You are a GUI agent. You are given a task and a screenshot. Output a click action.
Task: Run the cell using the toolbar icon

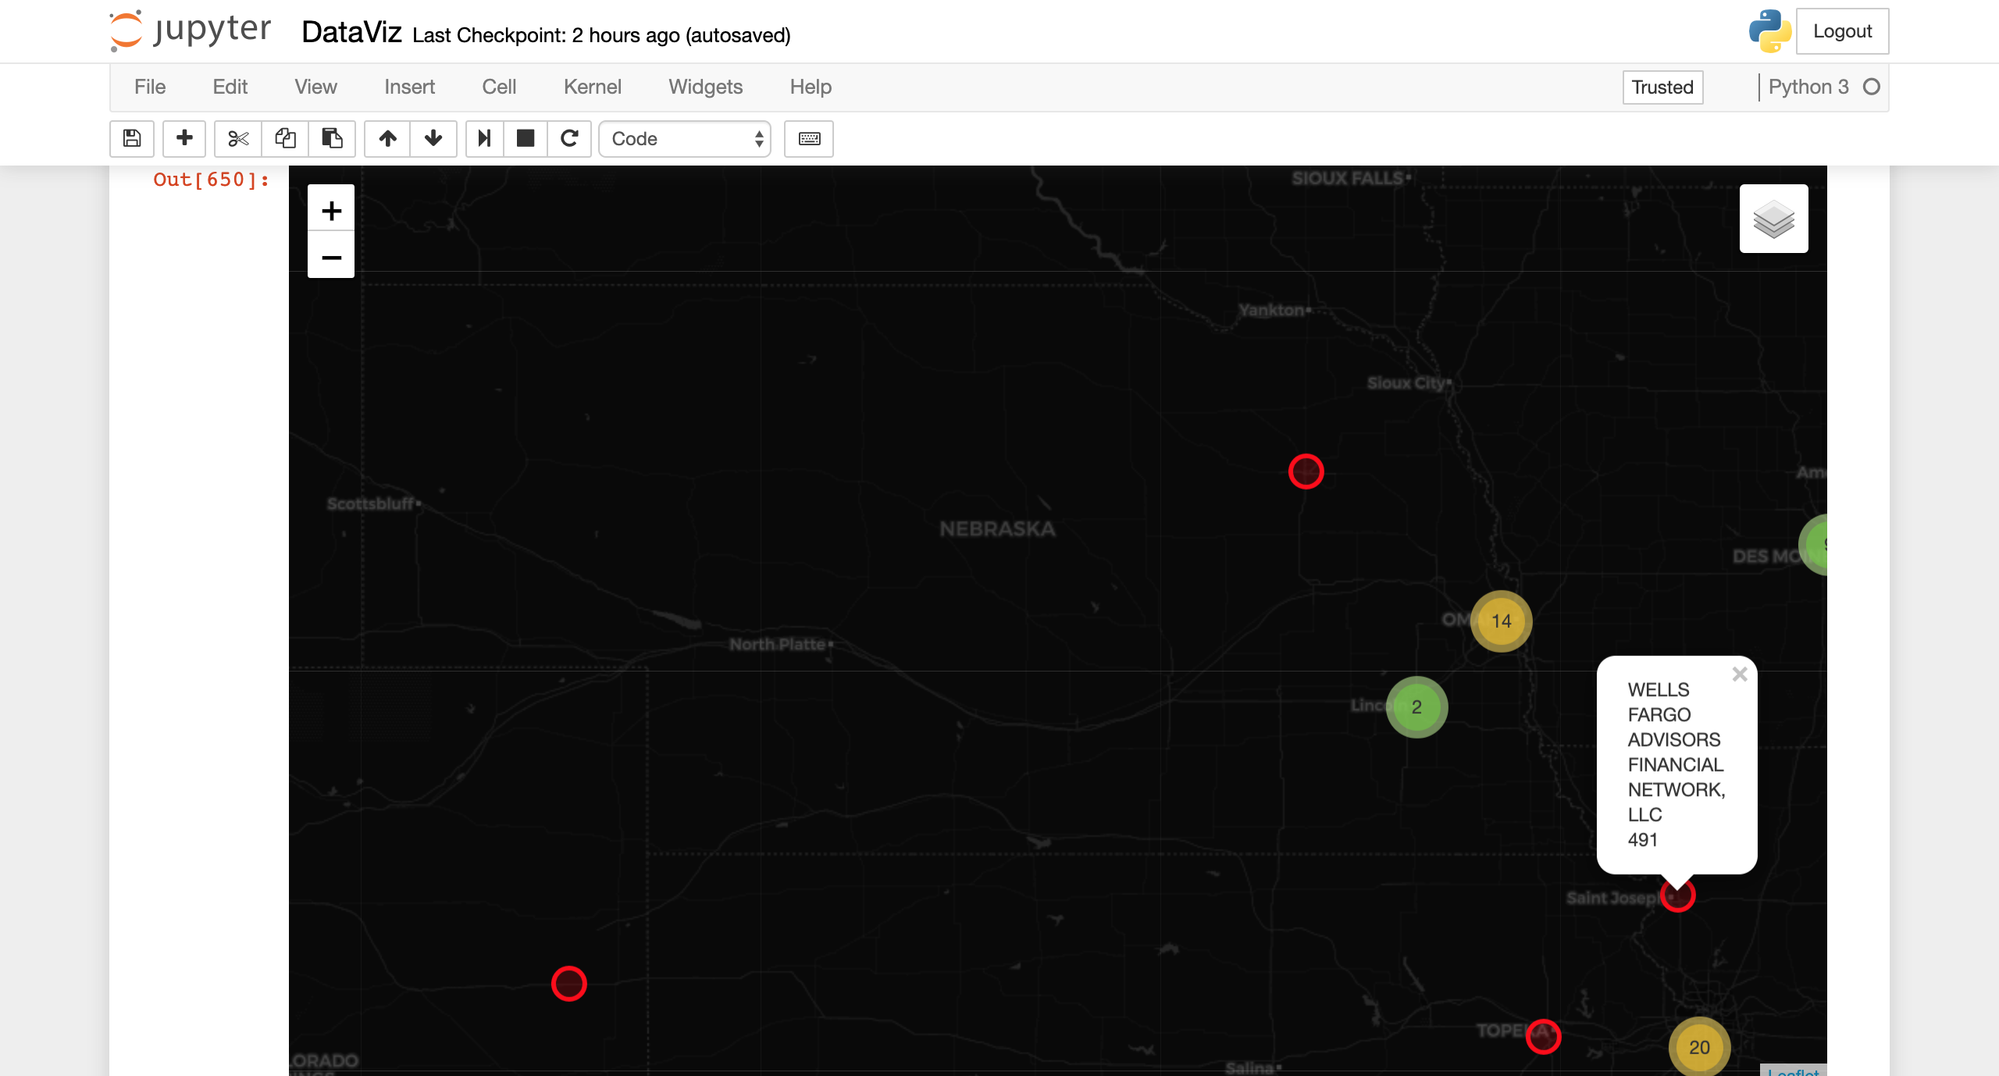pyautogui.click(x=484, y=138)
